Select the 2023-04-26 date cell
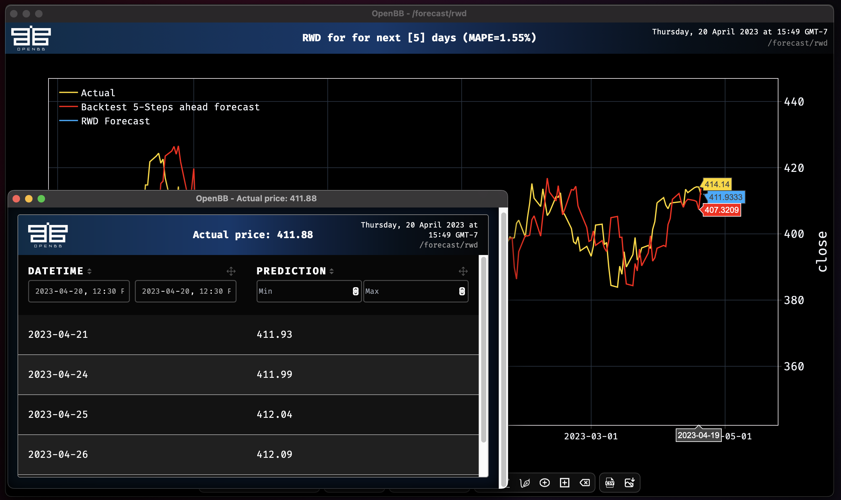The width and height of the screenshot is (841, 500). click(58, 455)
